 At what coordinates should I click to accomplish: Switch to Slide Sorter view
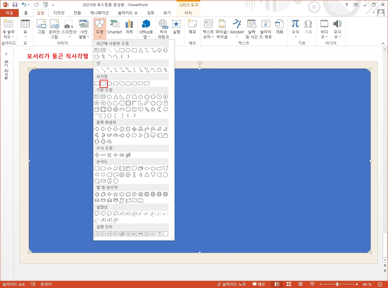coord(289,284)
